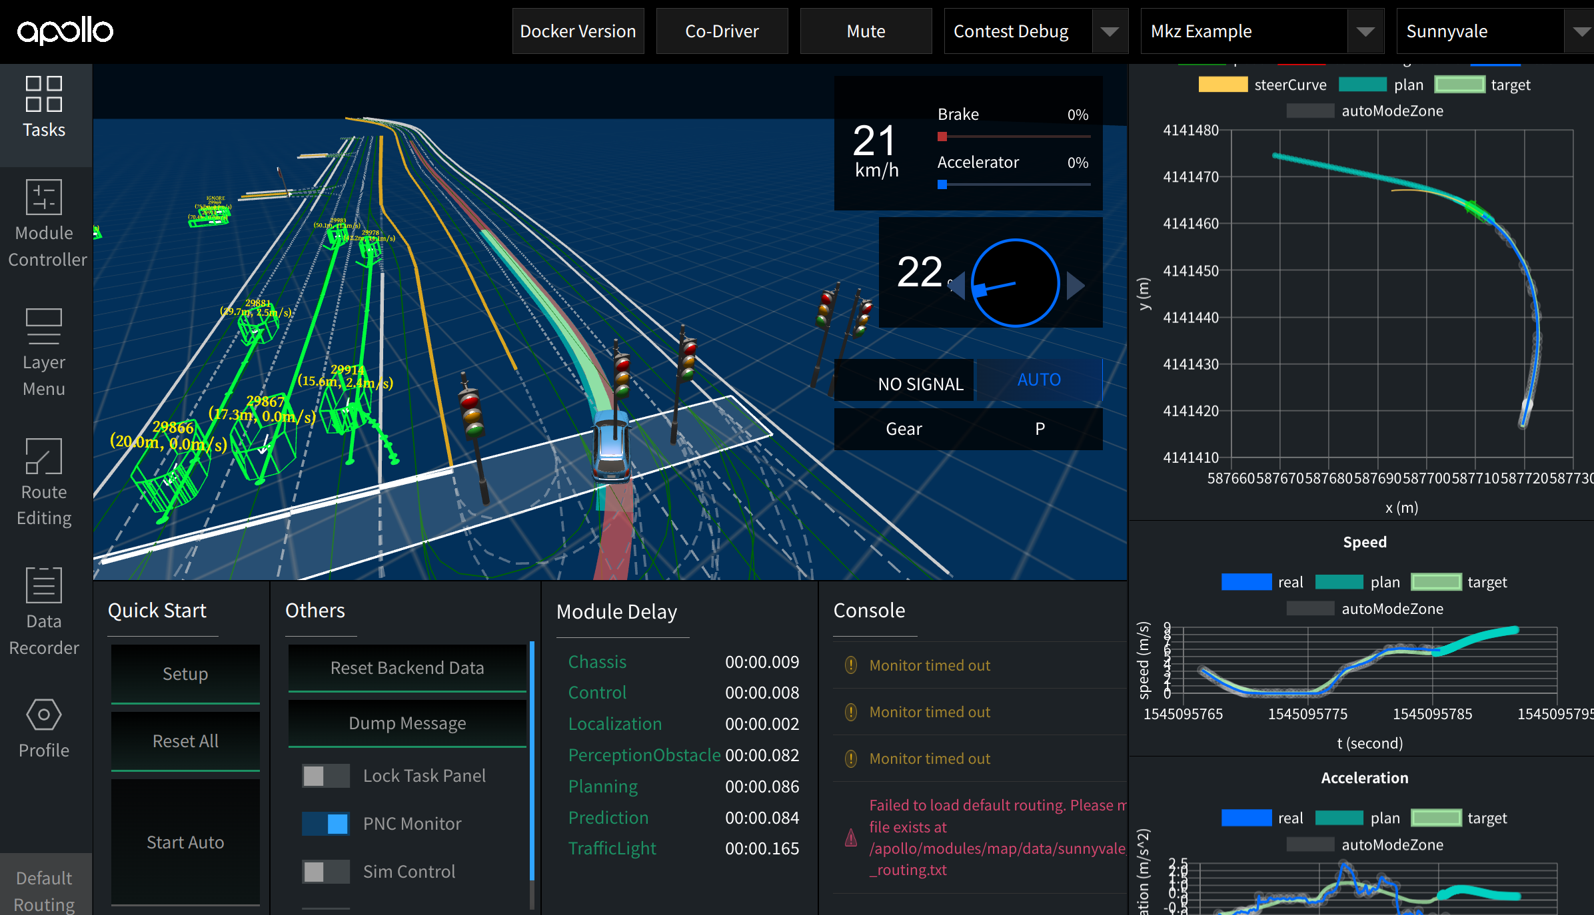Click the Accelerator percentage slider bar
The height and width of the screenshot is (915, 1594).
(1014, 184)
